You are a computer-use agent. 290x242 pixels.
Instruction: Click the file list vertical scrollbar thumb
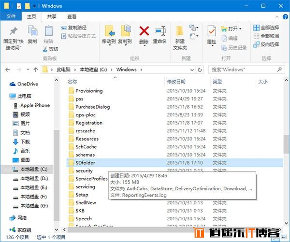click(x=286, y=144)
